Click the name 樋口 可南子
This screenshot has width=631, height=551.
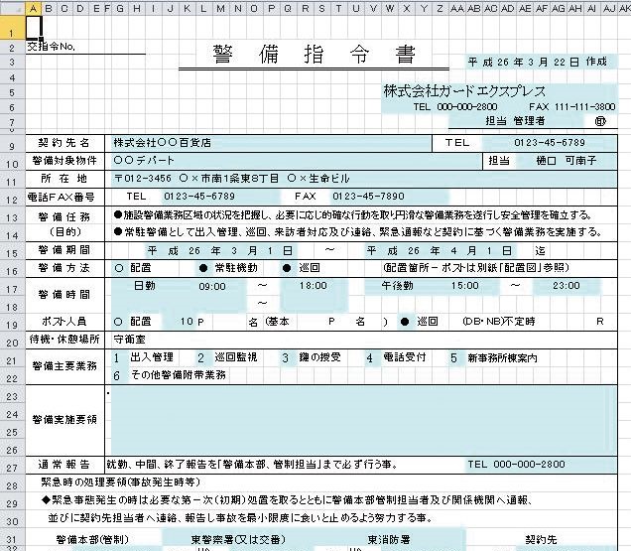point(567,161)
